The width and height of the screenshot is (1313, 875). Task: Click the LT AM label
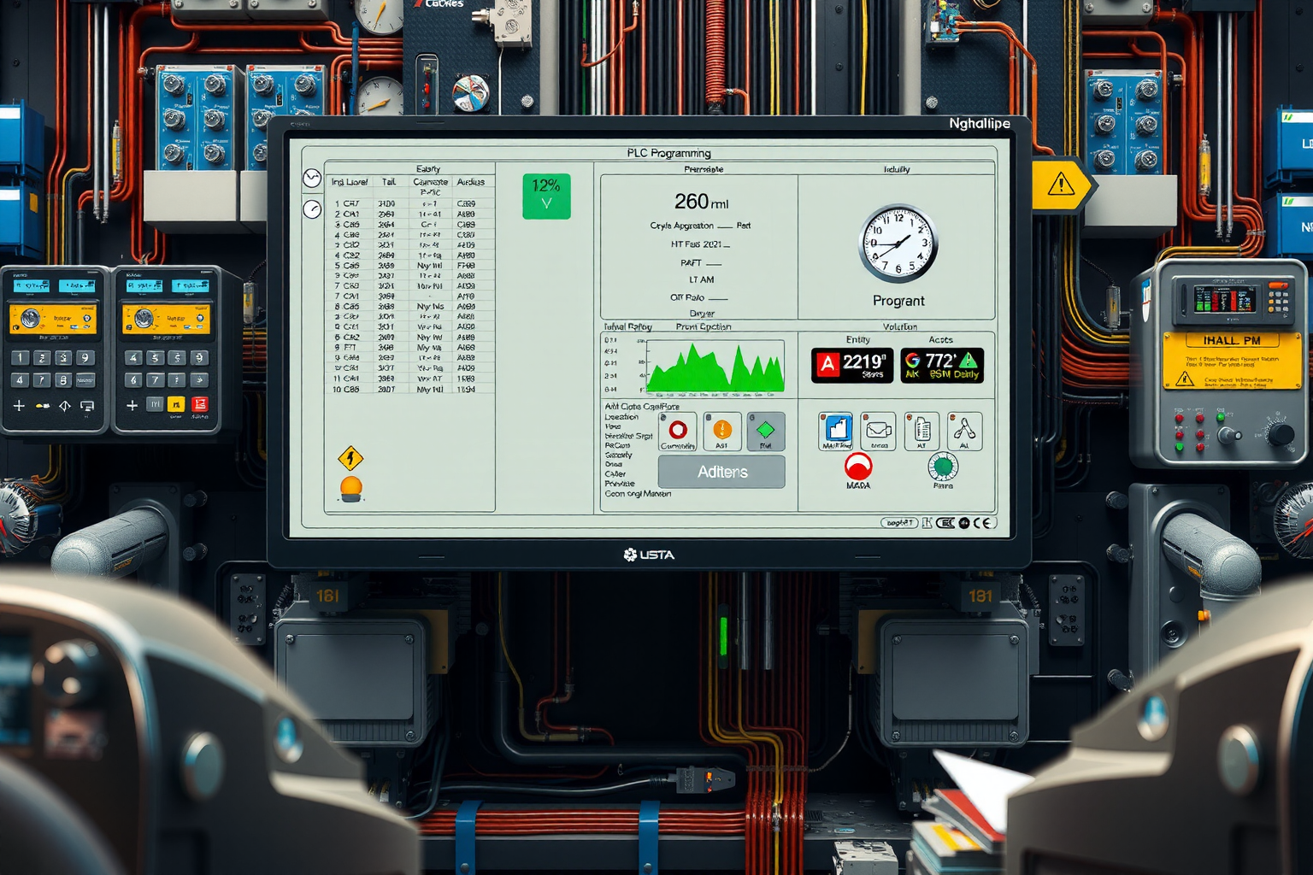coord(701,279)
